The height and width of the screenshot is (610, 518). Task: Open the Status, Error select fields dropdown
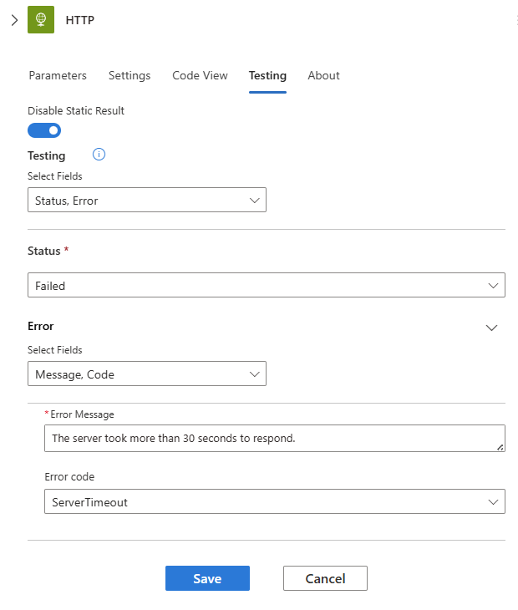[x=147, y=201]
